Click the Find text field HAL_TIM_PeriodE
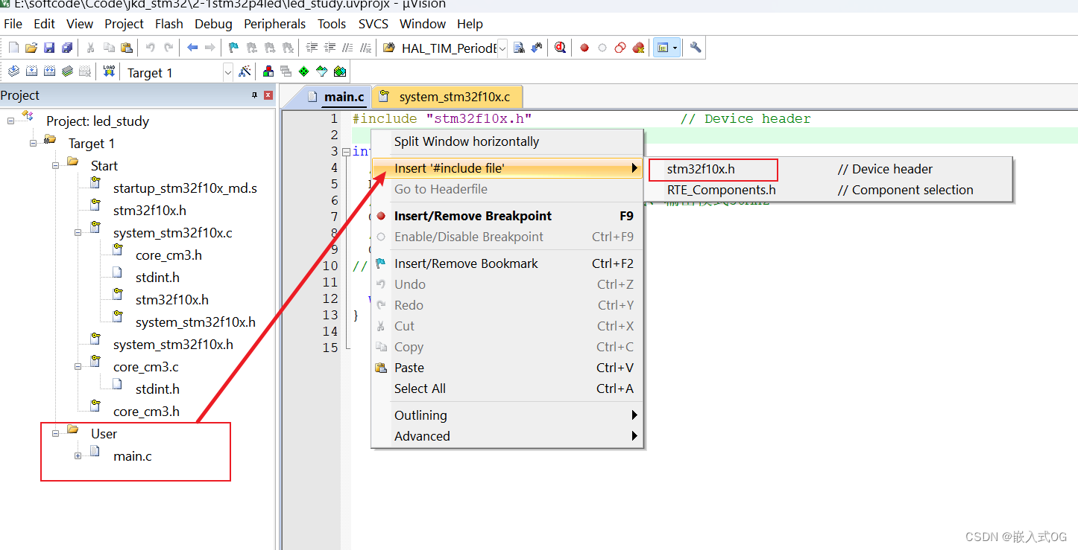The width and height of the screenshot is (1078, 550). [448, 48]
